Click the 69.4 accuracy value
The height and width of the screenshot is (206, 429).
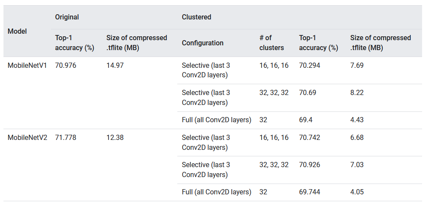[306, 120]
